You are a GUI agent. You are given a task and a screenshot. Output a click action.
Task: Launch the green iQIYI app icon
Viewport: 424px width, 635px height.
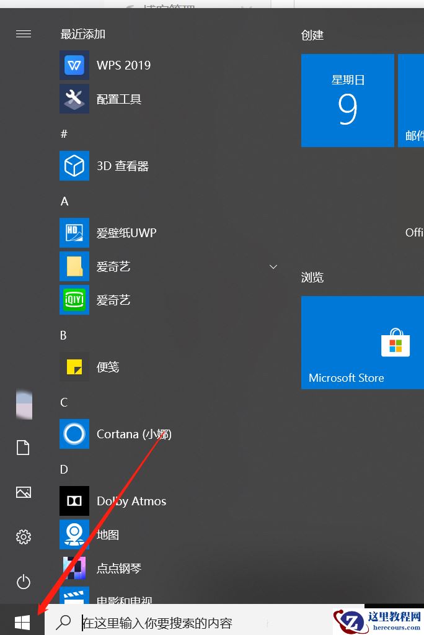[x=74, y=300]
